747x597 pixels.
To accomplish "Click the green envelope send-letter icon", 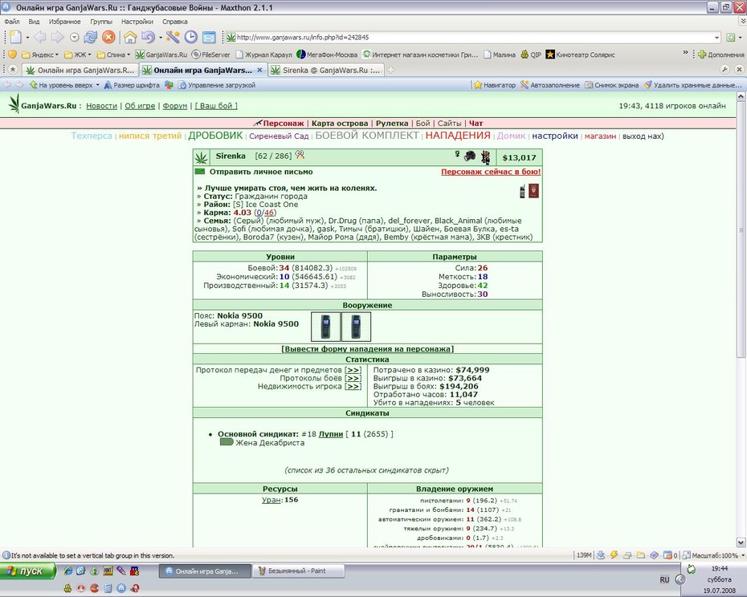I will click(x=200, y=172).
